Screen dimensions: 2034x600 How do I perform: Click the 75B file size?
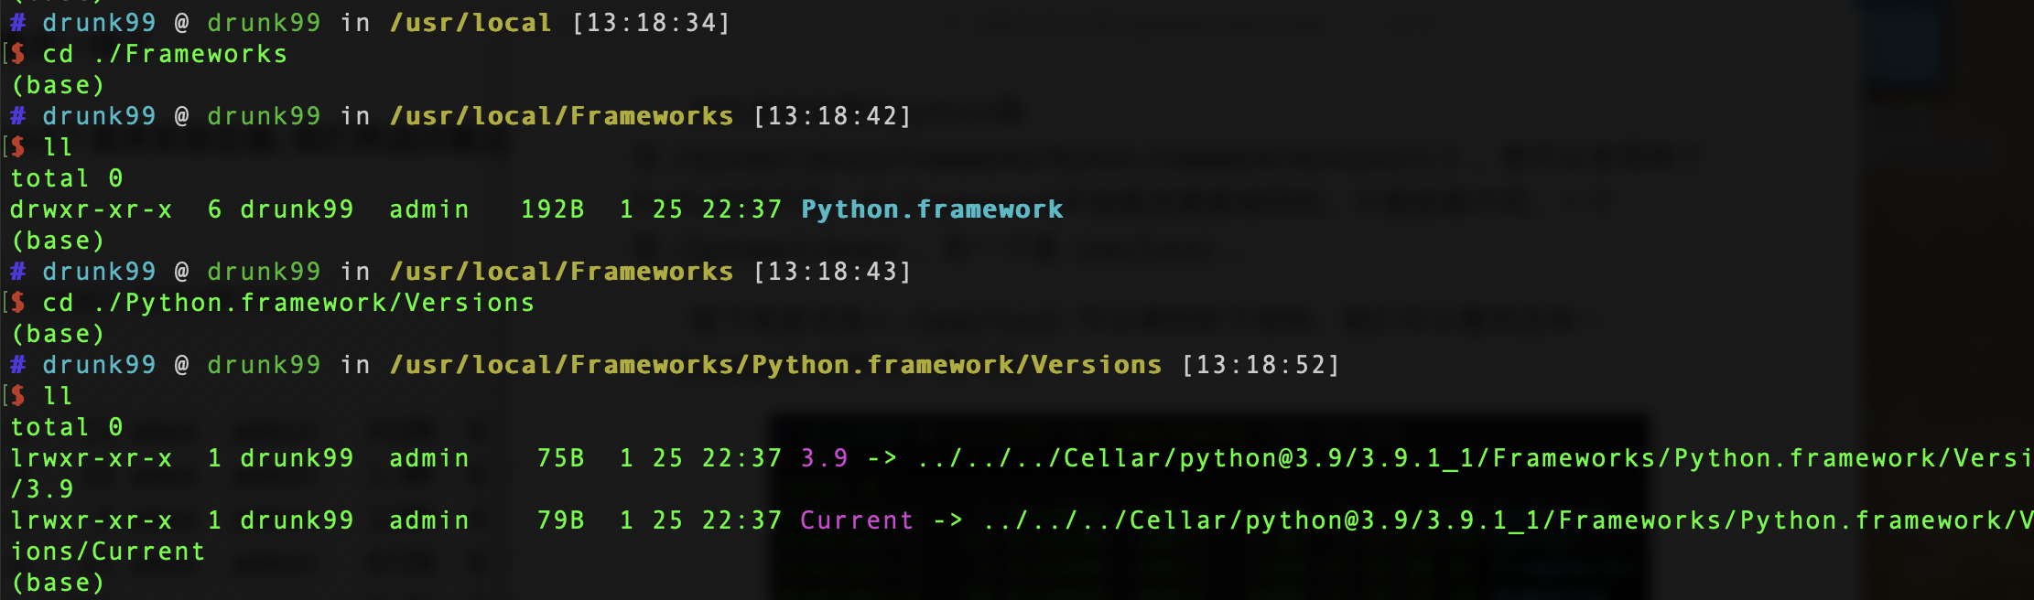pyautogui.click(x=560, y=458)
